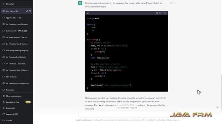
Task: Give thumbs down to the response
Action: (174, 3)
